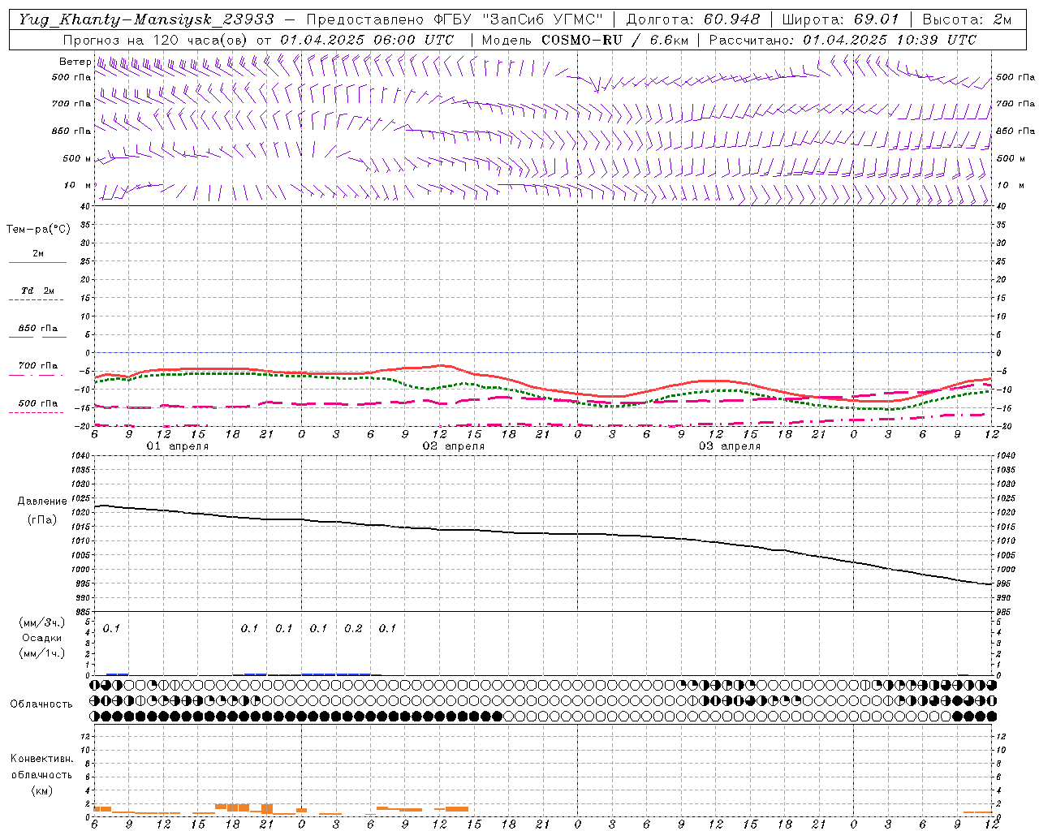The image size is (1039, 831).
Task: Click the "Конвективн." convective cloud label
Action: 41,759
